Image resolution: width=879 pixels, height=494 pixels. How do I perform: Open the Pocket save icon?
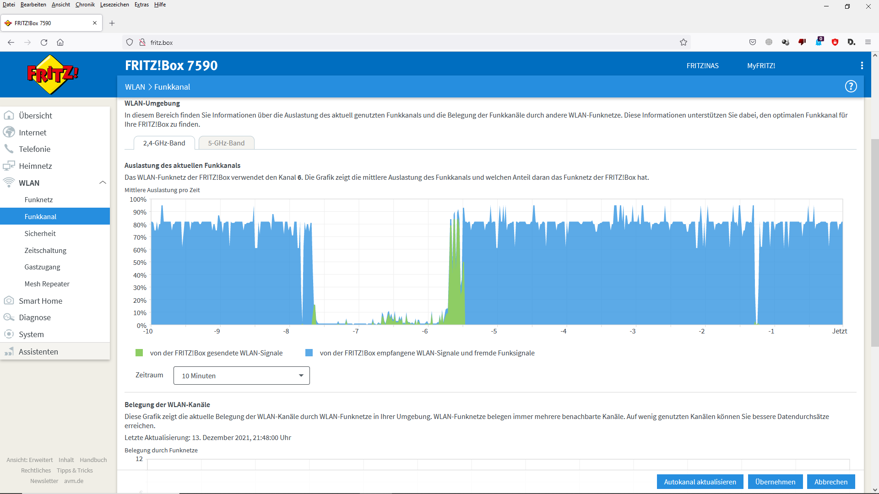click(753, 42)
